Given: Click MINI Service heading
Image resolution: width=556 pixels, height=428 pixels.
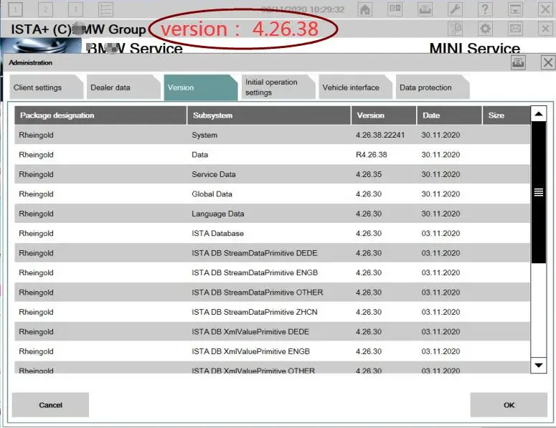Looking at the screenshot, I should pyautogui.click(x=474, y=48).
